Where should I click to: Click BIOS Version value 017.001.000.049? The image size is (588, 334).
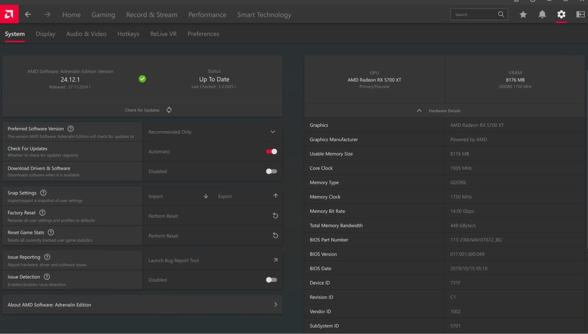pyautogui.click(x=467, y=254)
